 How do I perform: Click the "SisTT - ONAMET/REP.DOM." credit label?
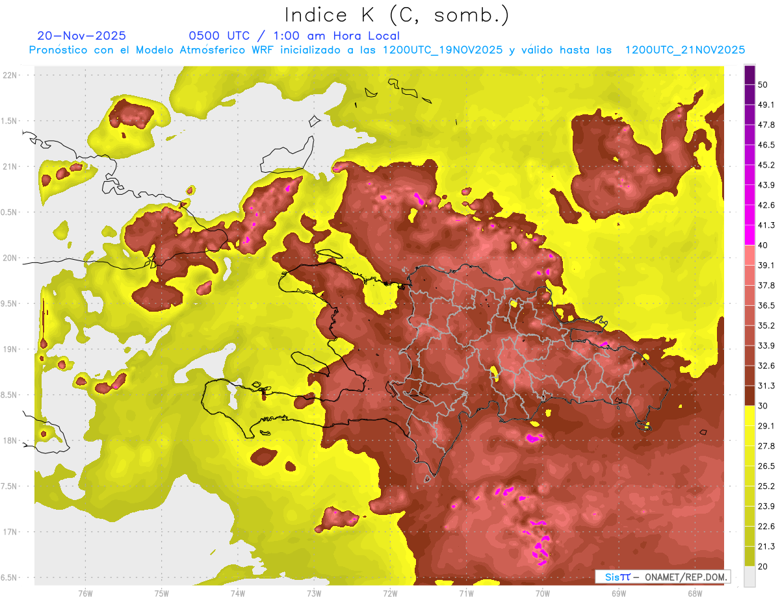coord(662,577)
